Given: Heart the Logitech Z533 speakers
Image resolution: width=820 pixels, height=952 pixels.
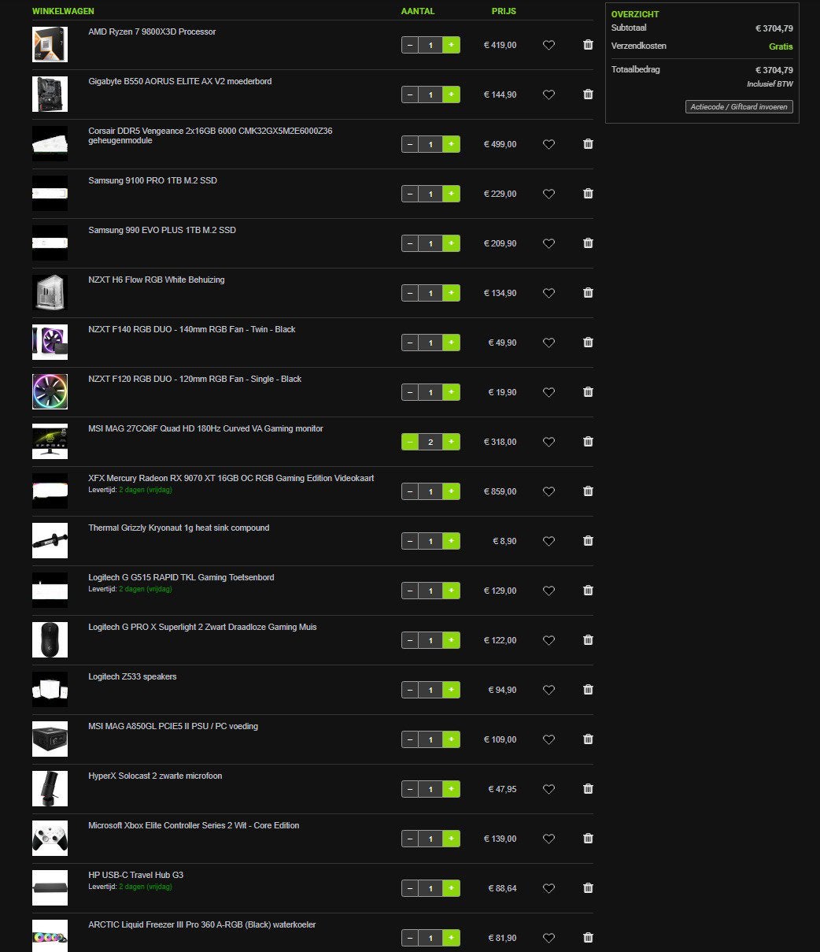Looking at the screenshot, I should click(x=549, y=690).
